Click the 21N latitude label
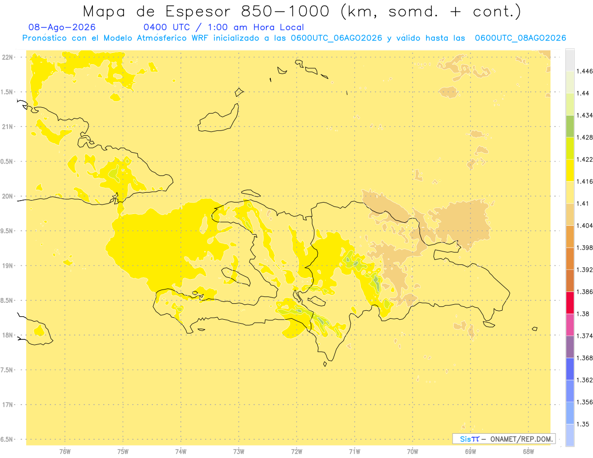593x458 pixels. coord(8,126)
